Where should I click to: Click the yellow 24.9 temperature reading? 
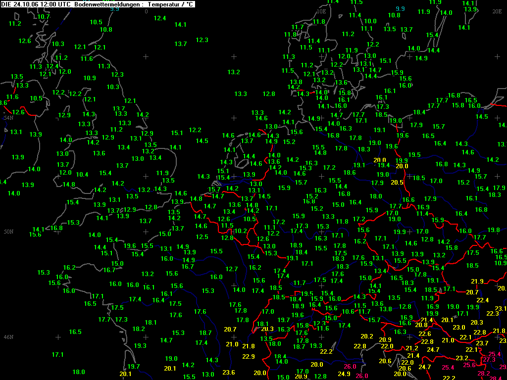pyautogui.click(x=344, y=374)
